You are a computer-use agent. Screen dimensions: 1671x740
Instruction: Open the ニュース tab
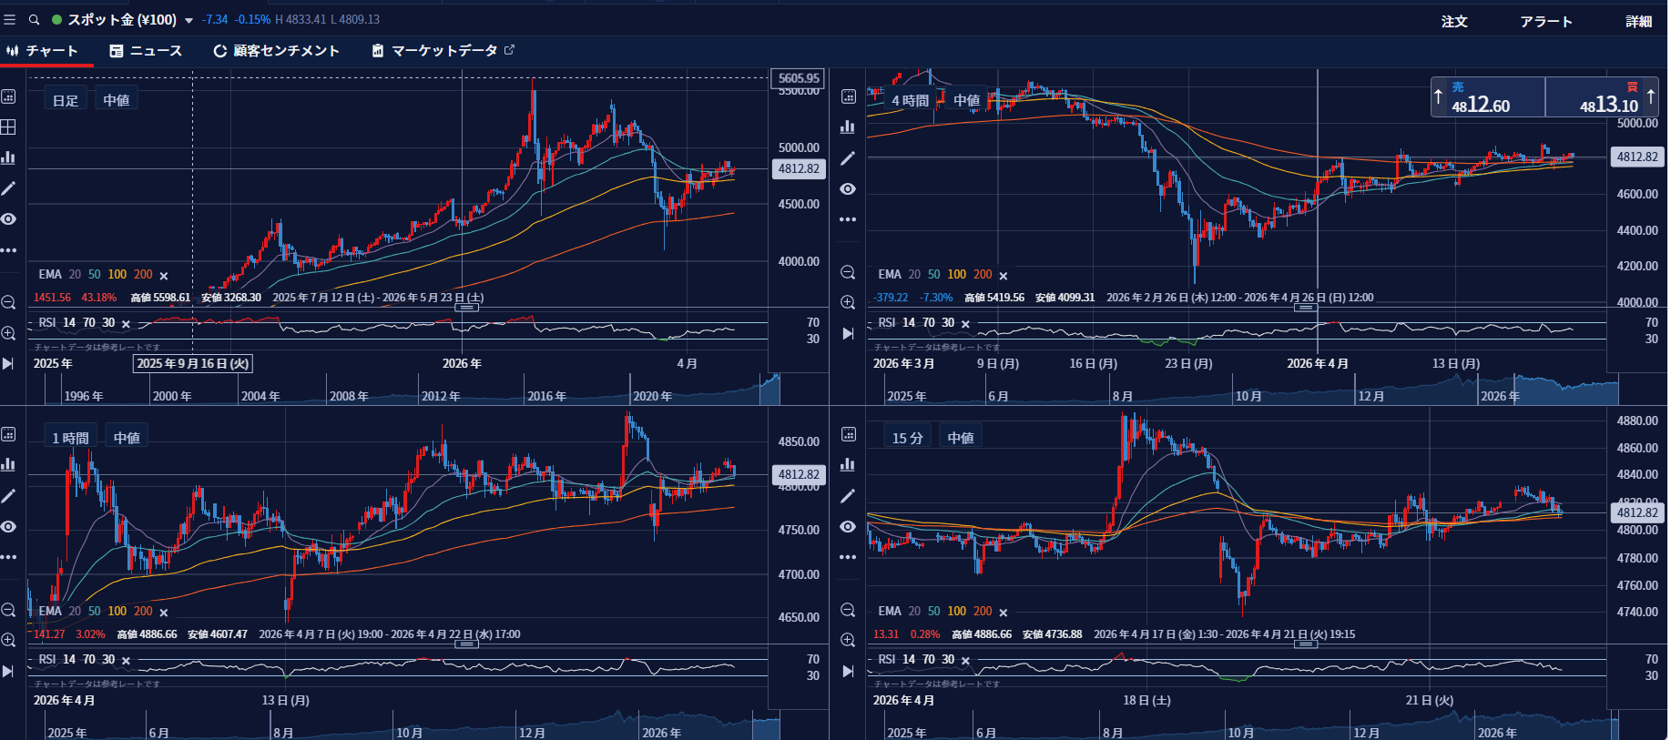(146, 51)
